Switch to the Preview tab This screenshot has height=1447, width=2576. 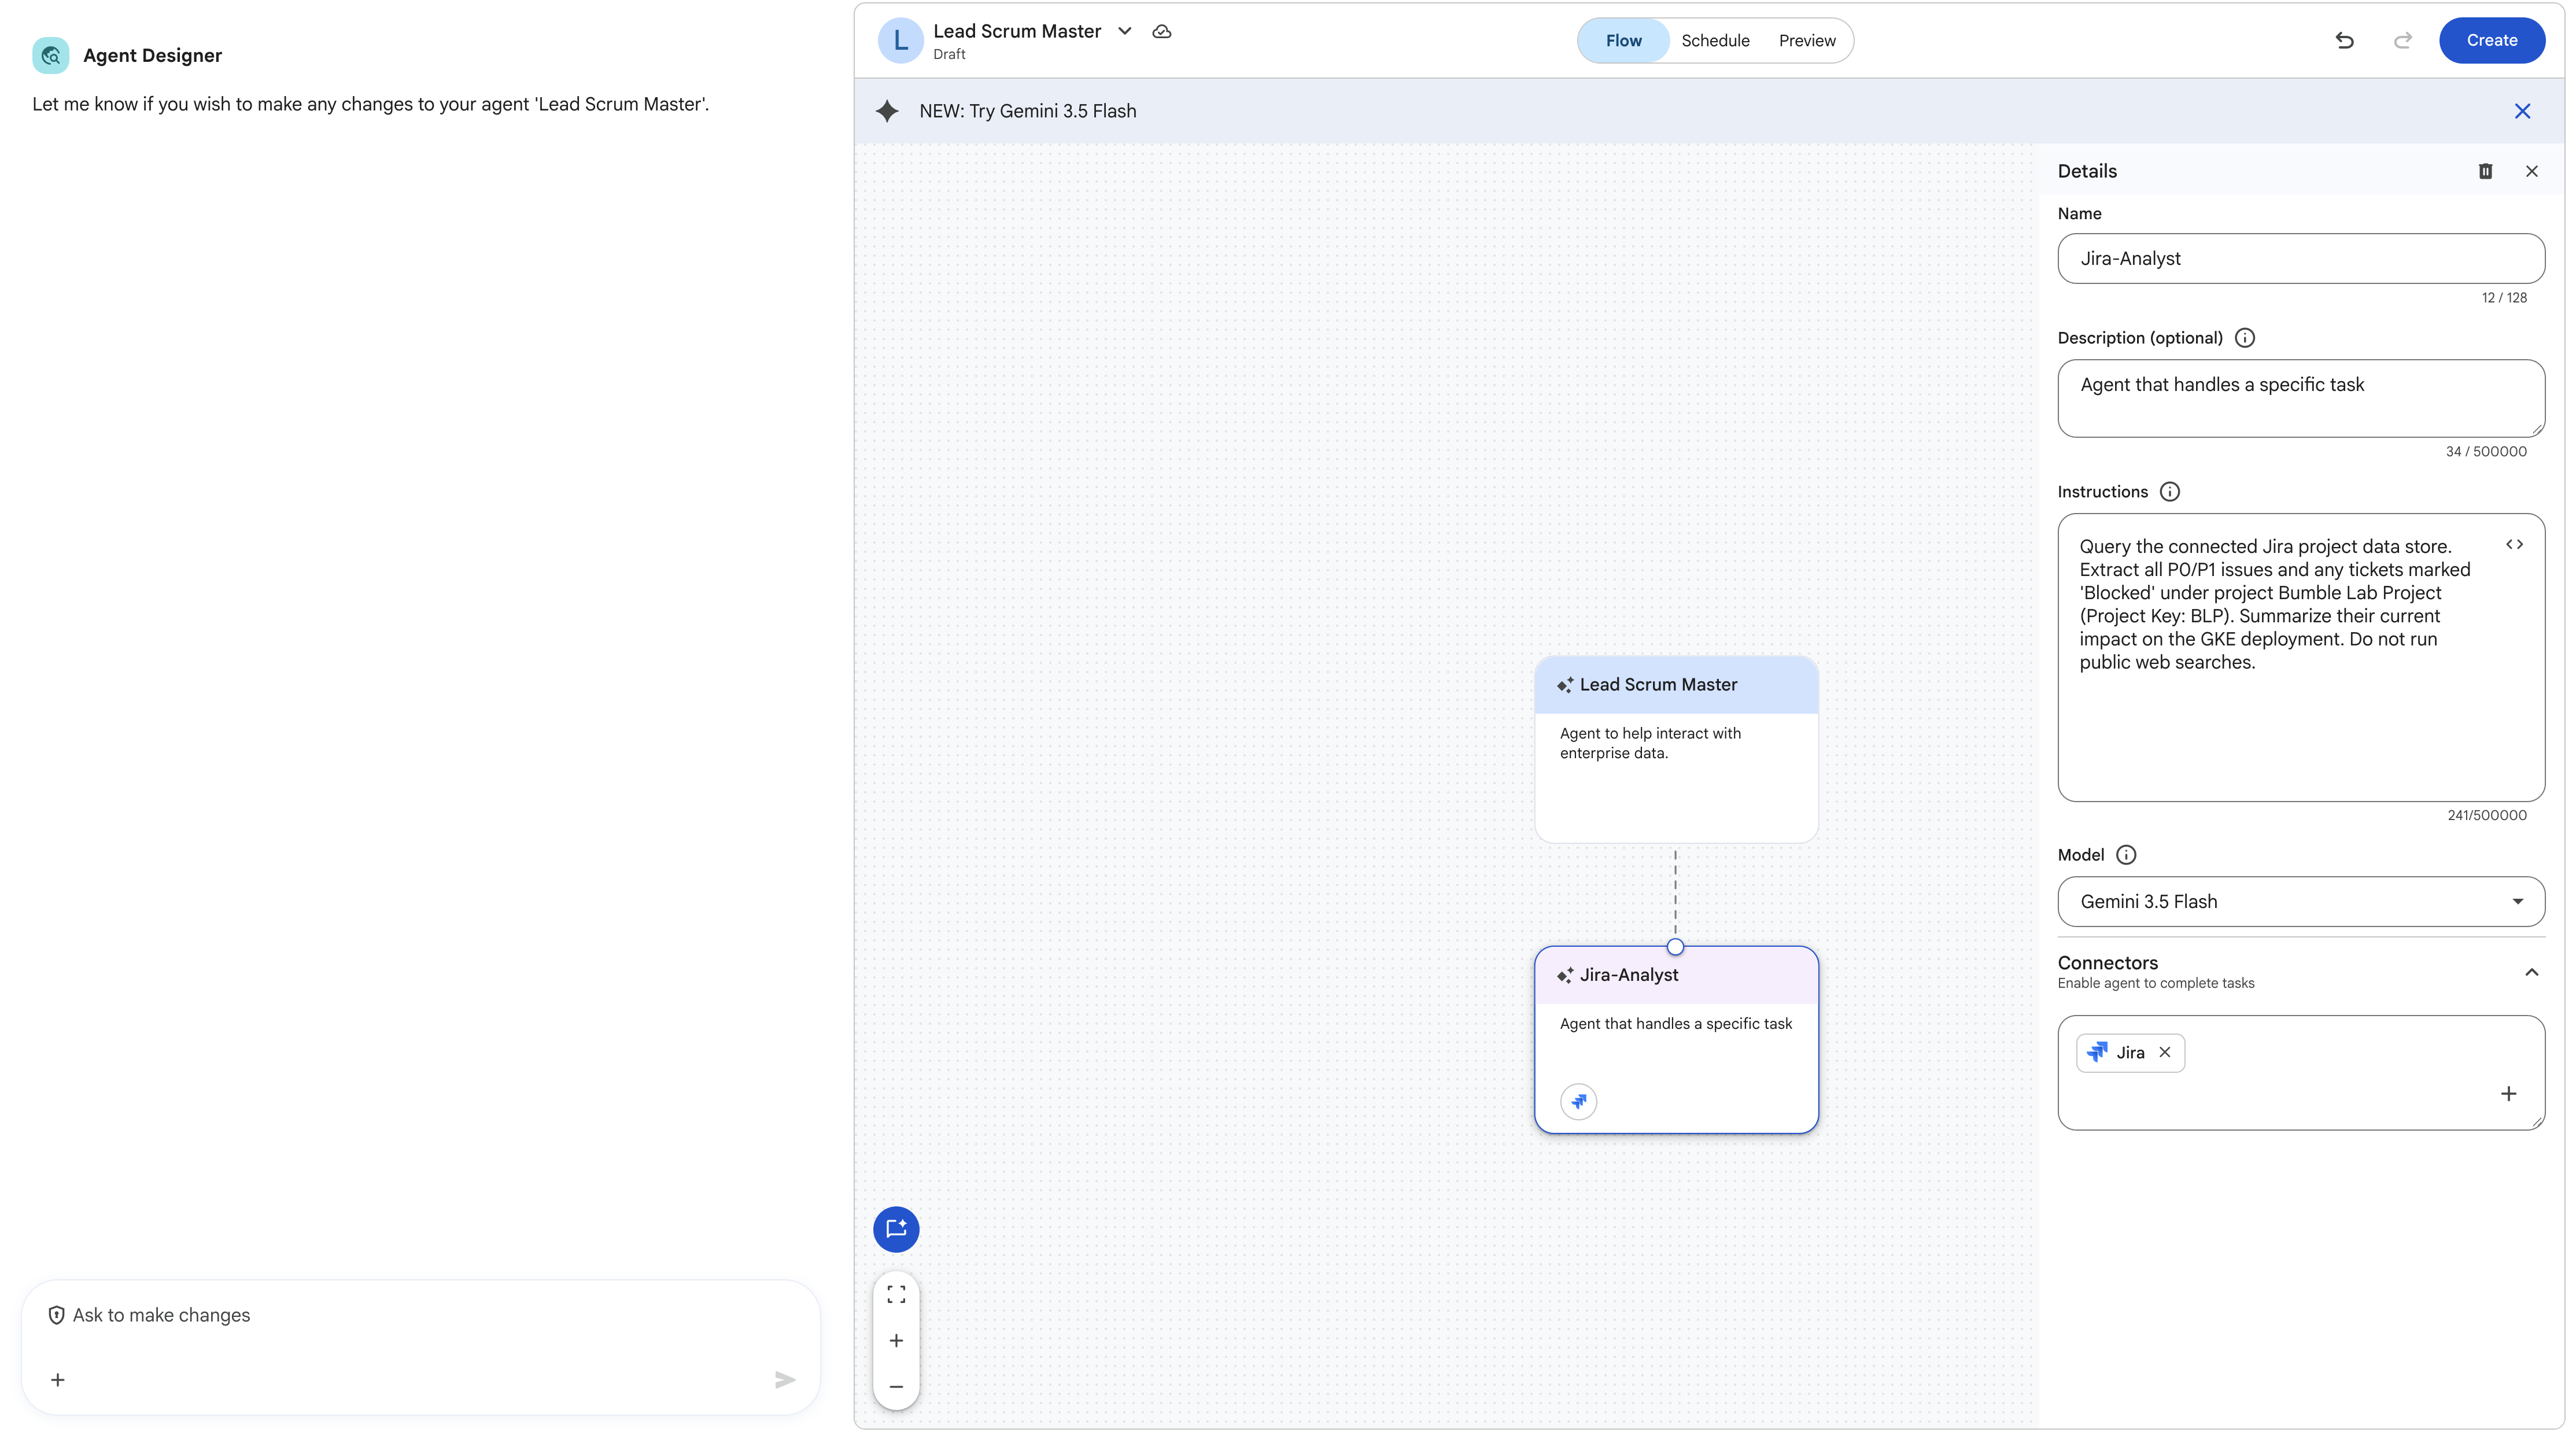click(1807, 41)
